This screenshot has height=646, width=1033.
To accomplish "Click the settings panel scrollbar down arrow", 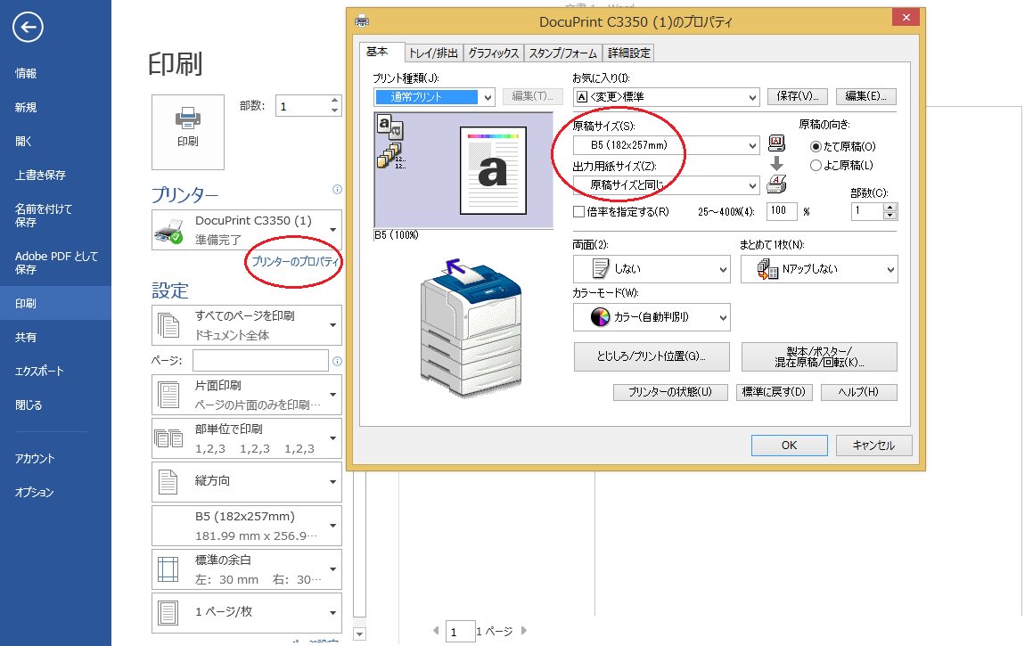I will 360,634.
